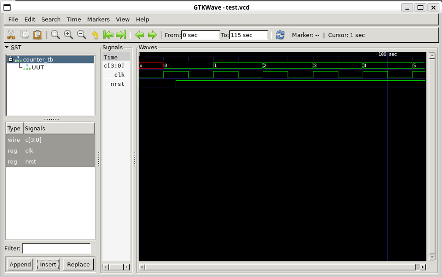442x277 pixels.
Task: Open the Search menu
Action: [51, 19]
